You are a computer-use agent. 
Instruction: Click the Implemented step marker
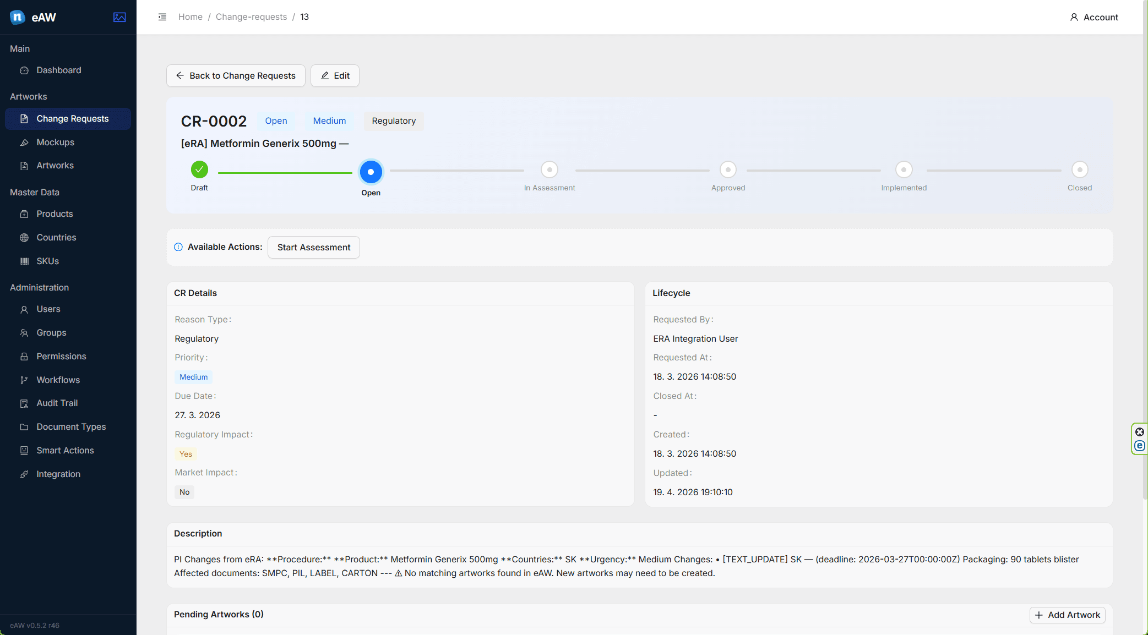click(x=904, y=169)
